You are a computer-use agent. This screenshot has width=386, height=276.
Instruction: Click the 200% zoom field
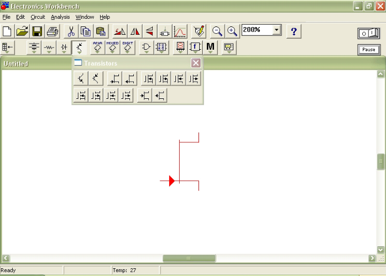[x=257, y=30]
